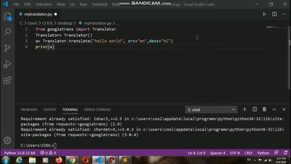Click VS Code logo in title bar
Viewport: 291px width, 164px height.
click(x=5, y=4)
